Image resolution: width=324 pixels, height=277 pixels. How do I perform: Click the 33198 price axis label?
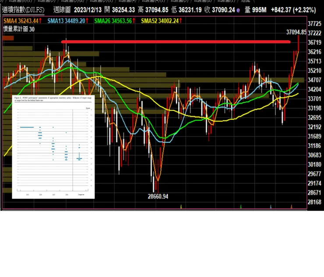(x=314, y=108)
